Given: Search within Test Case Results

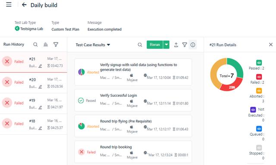Looking at the screenshot, I should coord(140,45).
